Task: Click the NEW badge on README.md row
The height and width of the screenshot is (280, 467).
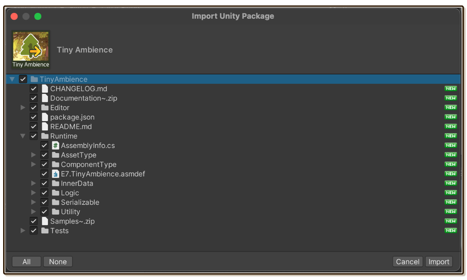Action: pos(451,127)
